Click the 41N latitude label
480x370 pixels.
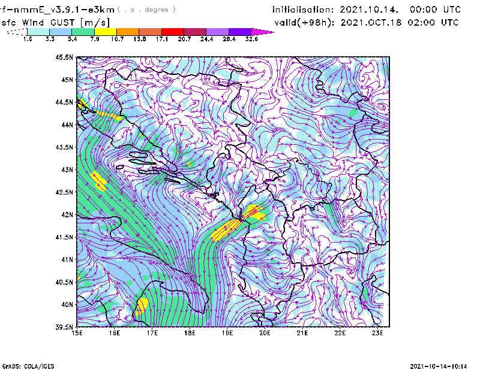coord(67,260)
